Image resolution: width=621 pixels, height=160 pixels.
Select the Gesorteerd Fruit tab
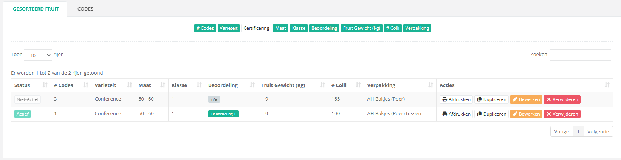[36, 9]
